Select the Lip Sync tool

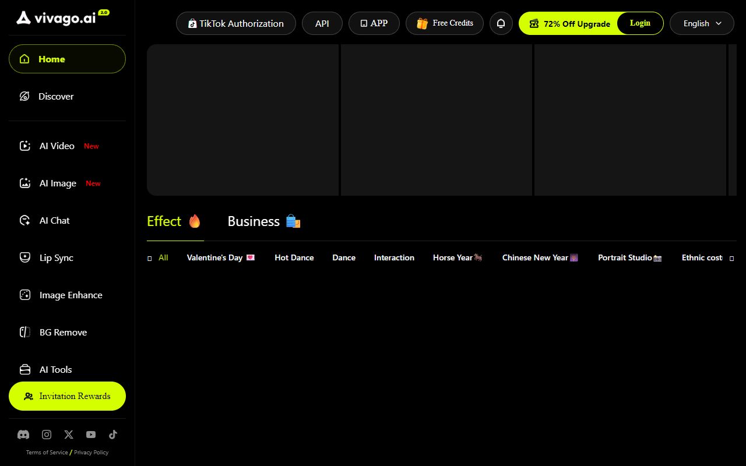click(56, 257)
